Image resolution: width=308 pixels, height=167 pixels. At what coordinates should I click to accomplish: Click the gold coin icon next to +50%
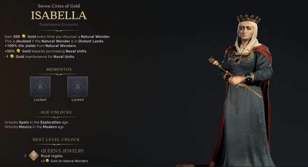tap(18, 51)
